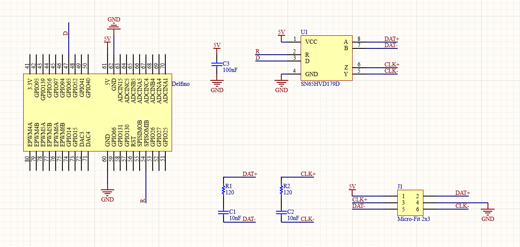Select the 5V power port above C3

tap(217, 46)
